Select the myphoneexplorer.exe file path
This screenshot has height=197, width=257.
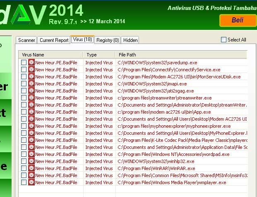(174, 126)
